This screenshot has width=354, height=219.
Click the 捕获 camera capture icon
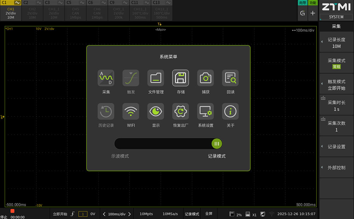(205, 78)
